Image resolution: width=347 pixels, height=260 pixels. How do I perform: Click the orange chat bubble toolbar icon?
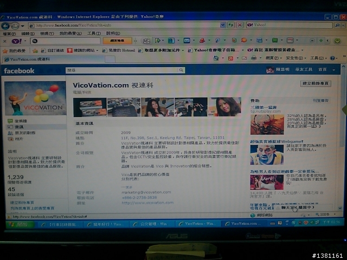(x=244, y=40)
